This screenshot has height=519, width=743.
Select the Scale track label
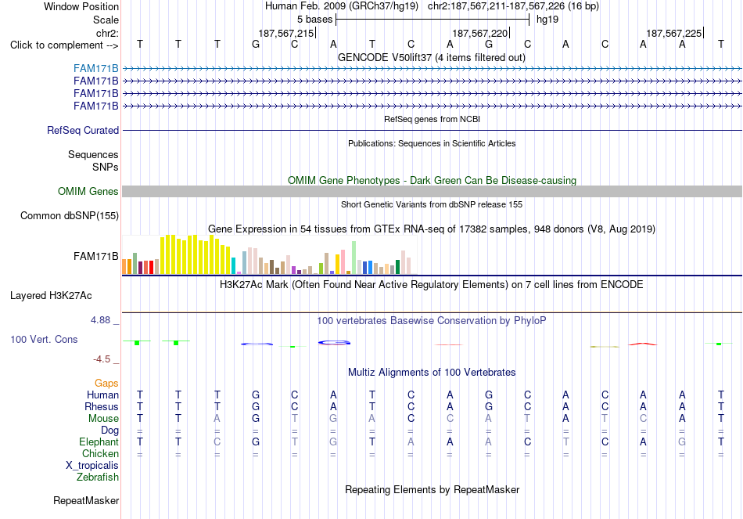[x=106, y=20]
